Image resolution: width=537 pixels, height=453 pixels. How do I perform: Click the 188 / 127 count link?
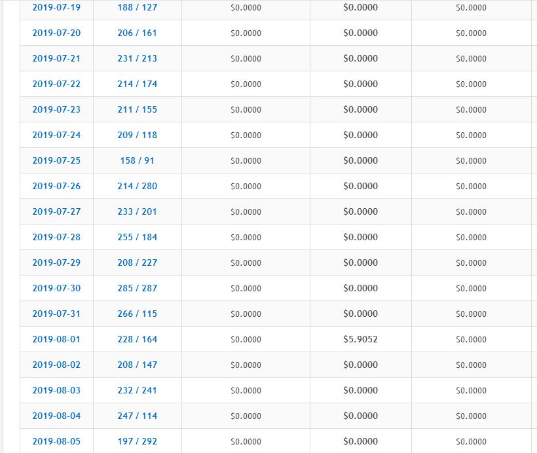tap(138, 7)
